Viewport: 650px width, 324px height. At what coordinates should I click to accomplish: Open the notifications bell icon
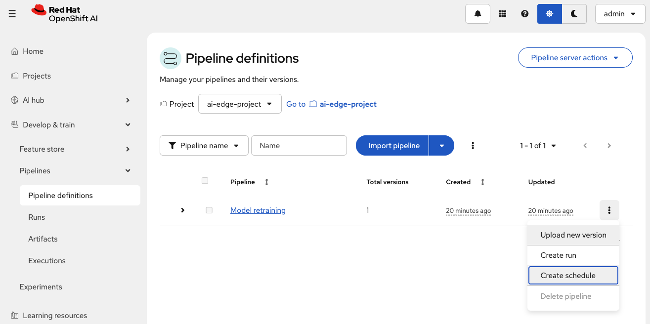click(x=477, y=14)
